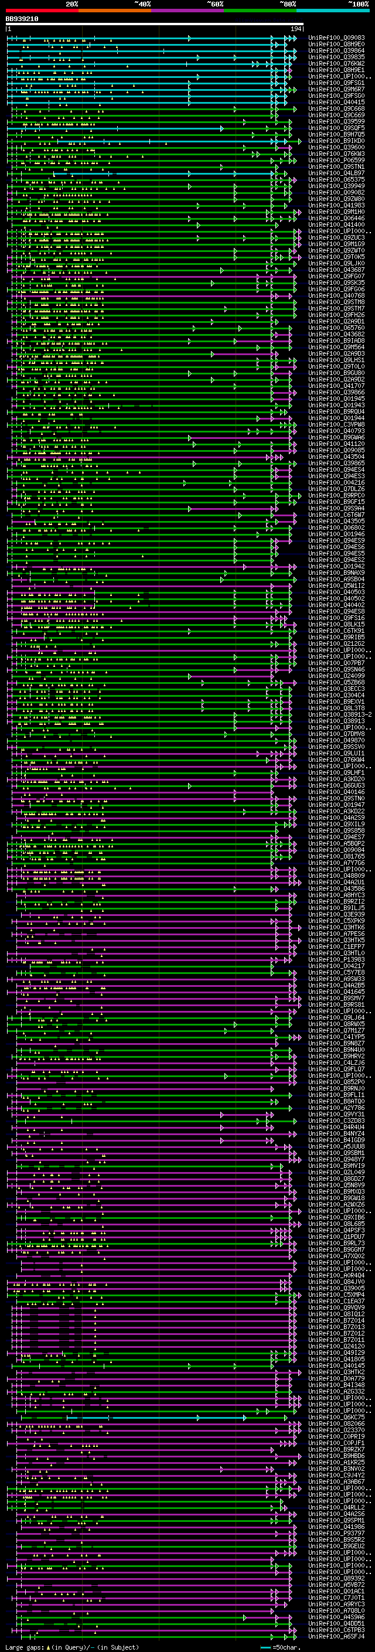Open entry UniRef100_Q43504

click(336, 457)
